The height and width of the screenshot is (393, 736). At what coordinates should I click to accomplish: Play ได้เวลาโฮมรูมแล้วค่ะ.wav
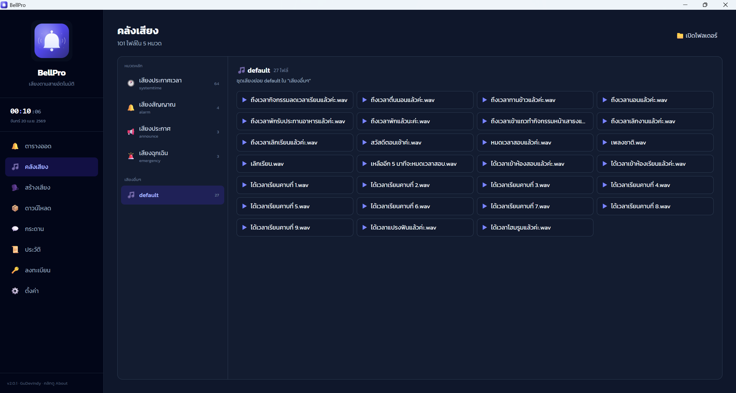[535, 228]
